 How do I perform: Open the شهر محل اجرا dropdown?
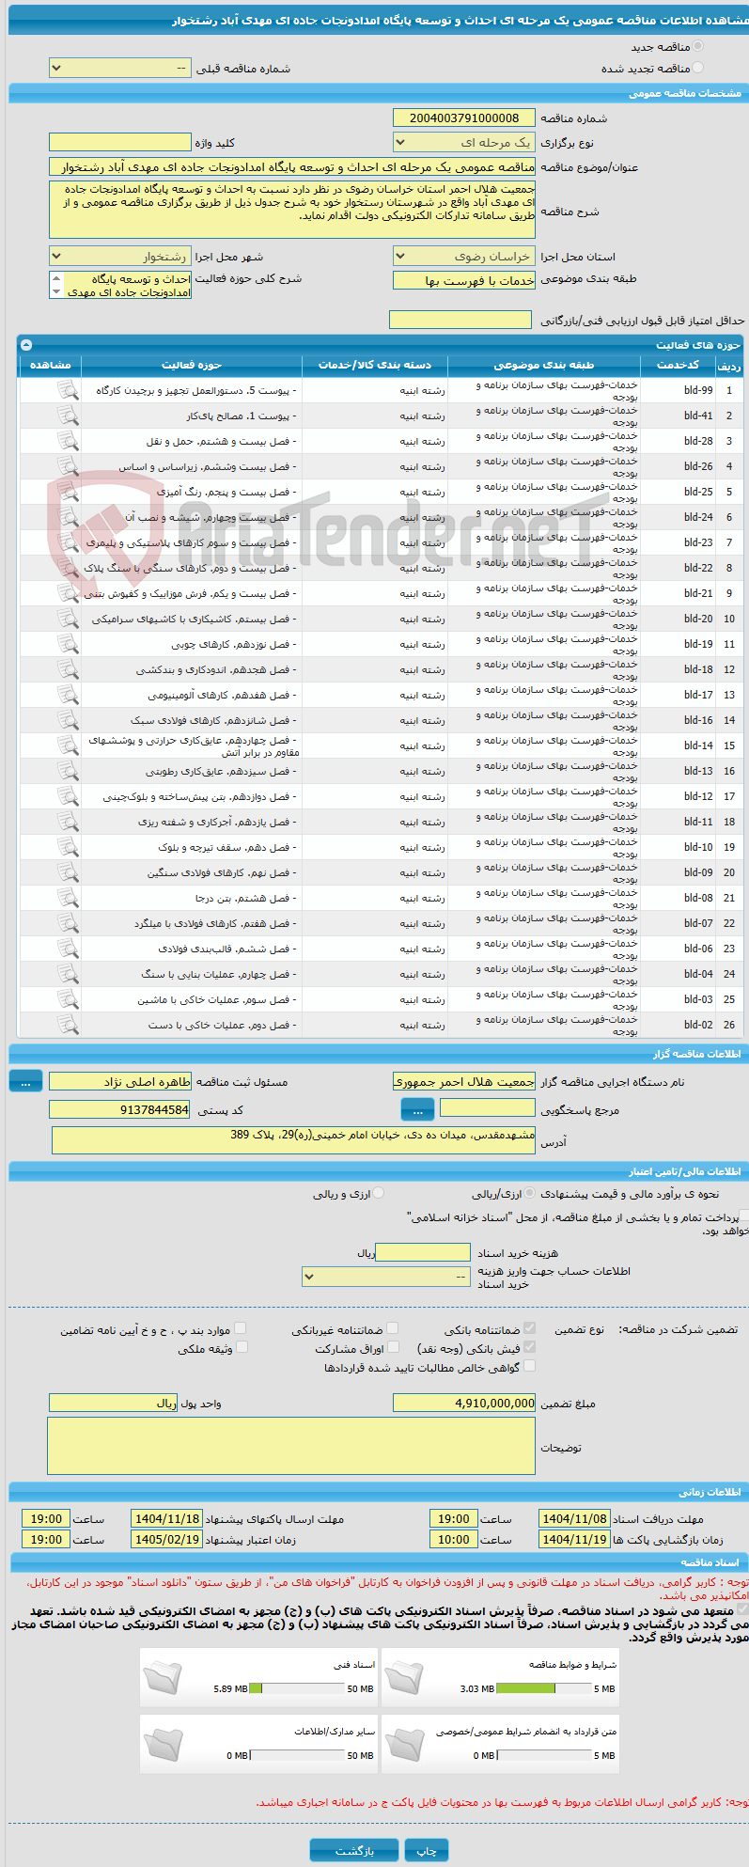tap(119, 257)
